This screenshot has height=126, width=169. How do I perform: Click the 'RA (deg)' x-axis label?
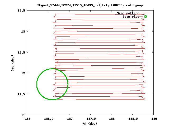click(x=90, y=124)
